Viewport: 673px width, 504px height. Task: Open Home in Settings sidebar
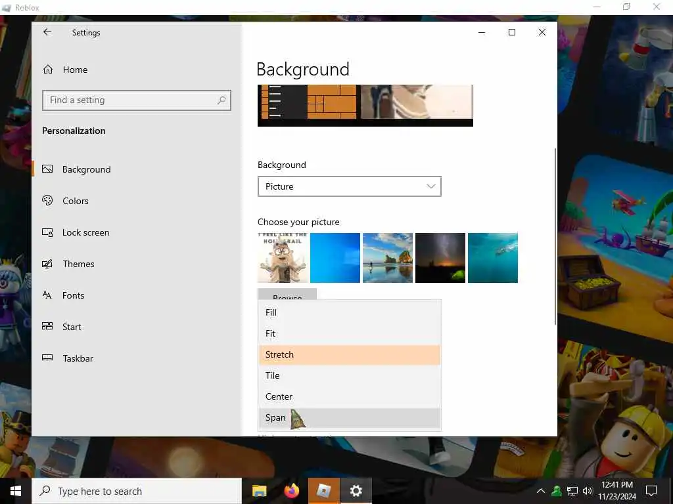click(75, 70)
